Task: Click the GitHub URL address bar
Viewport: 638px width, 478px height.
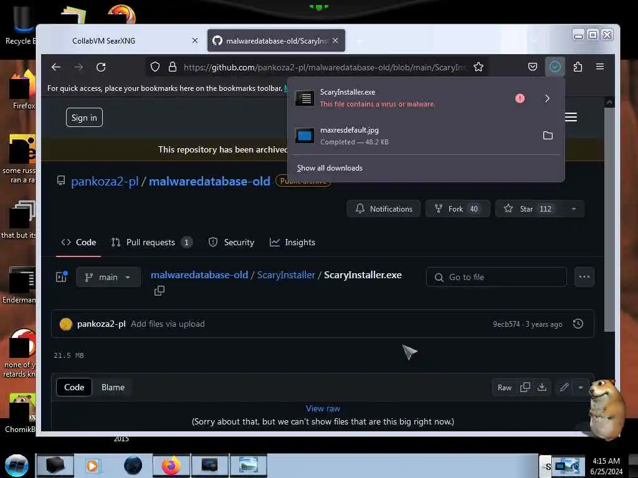Action: coord(323,67)
